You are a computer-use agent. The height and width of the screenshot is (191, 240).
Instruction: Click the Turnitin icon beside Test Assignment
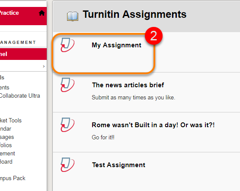(67, 165)
